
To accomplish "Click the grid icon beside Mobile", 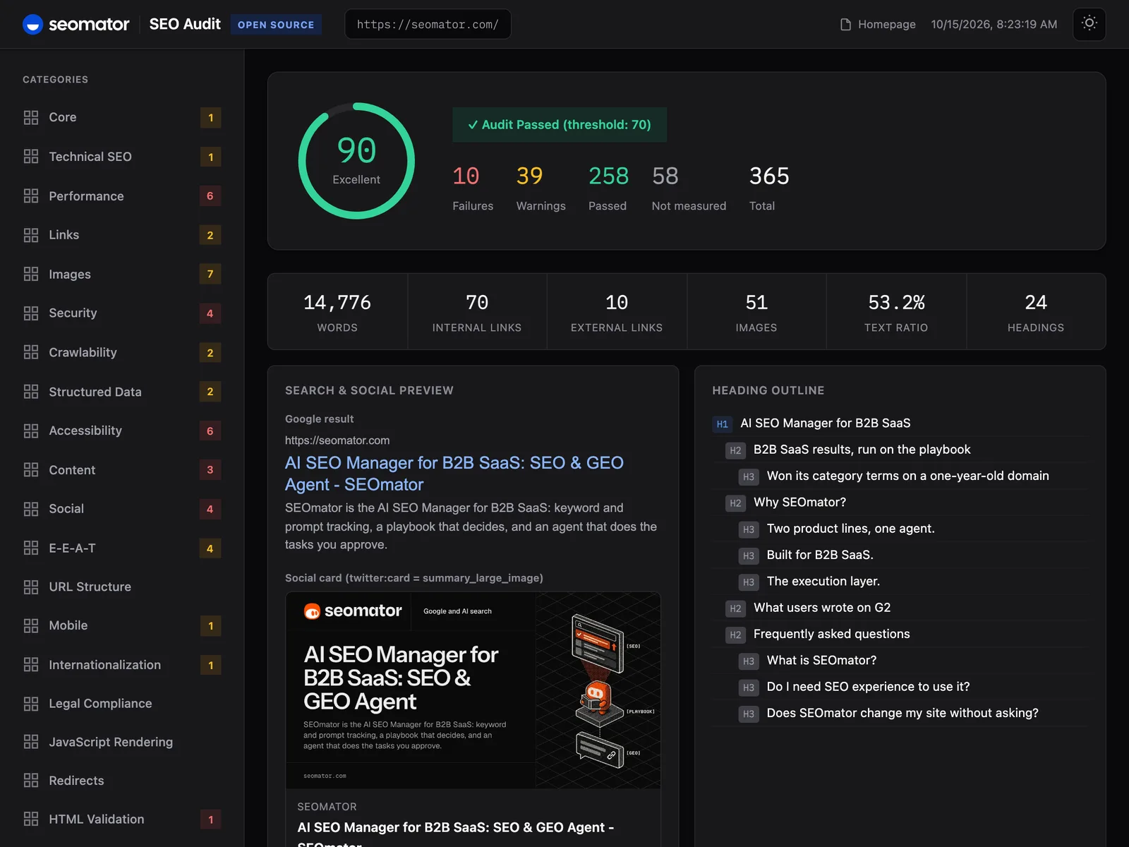I will [x=31, y=626].
